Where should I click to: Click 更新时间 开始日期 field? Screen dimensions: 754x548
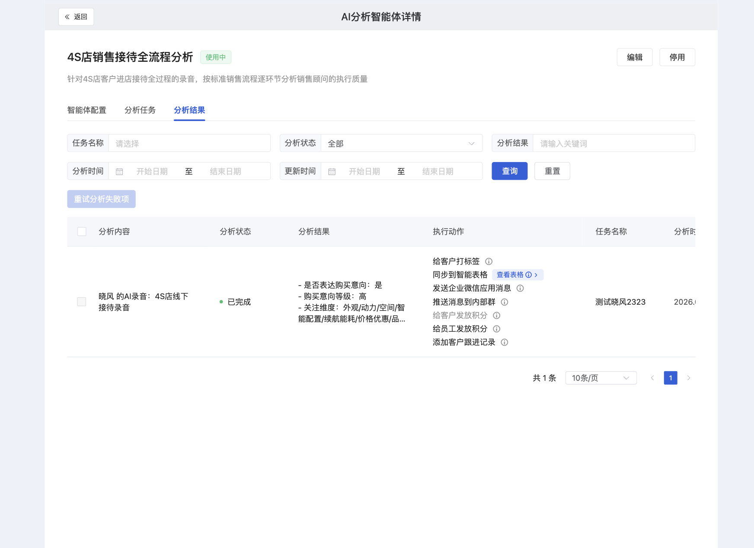coord(364,172)
